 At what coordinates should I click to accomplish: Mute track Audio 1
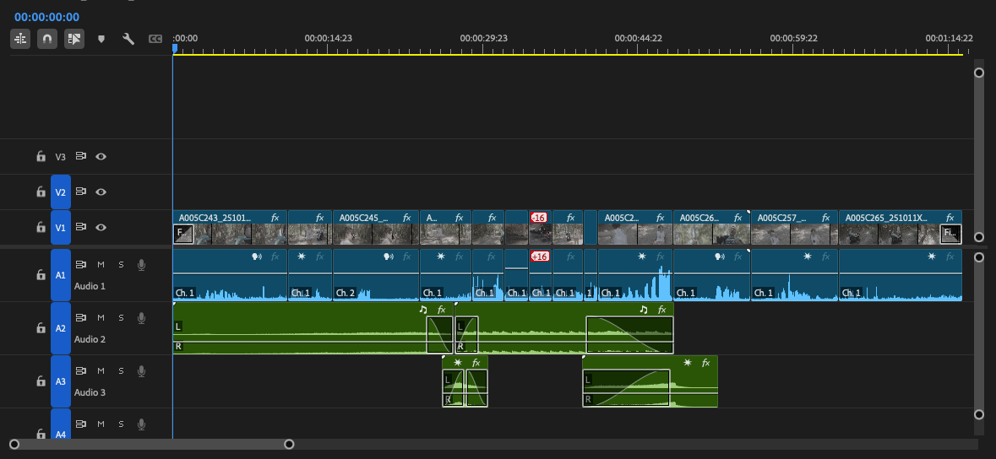point(101,264)
